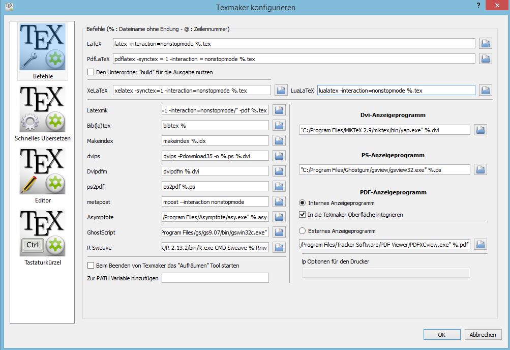Screen dimensions: 510x350
Task: Click the gsview32.exe PS viewer path field
Action: (384, 170)
